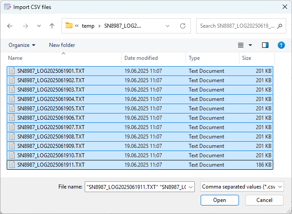Viewport: 292px width, 214px height.
Task: Click the address bar double chevron
Action: pyautogui.click(x=77, y=26)
